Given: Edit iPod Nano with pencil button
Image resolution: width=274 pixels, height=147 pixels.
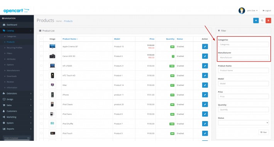Looking at the screenshot, I should click(205, 114).
